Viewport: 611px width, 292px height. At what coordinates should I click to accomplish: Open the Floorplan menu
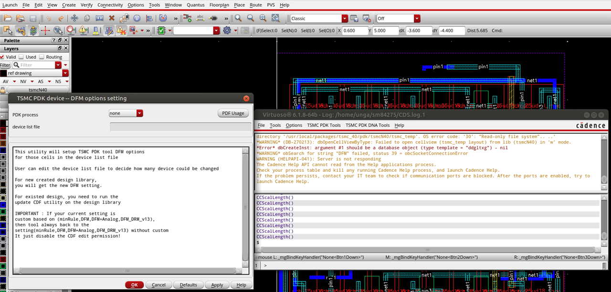[220, 5]
